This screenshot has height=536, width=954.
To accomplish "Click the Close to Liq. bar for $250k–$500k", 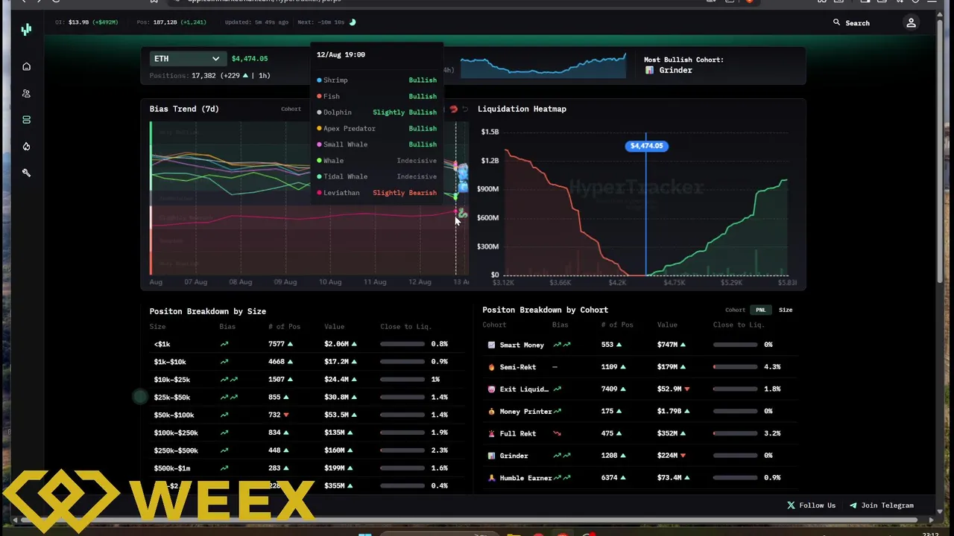I will [x=402, y=450].
